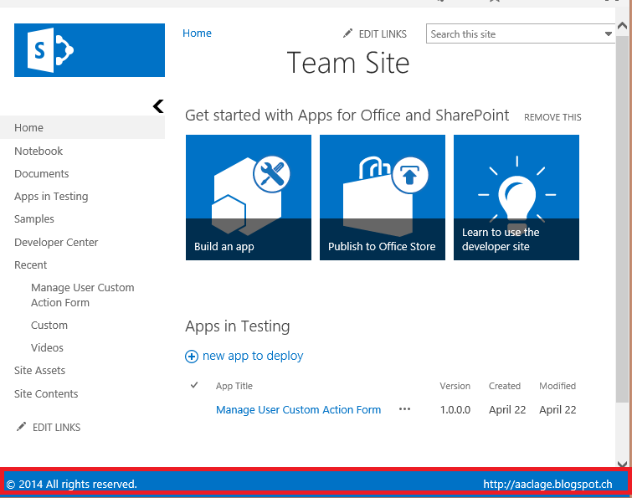
Task: Click Apps in Testing section heading
Action: click(238, 326)
